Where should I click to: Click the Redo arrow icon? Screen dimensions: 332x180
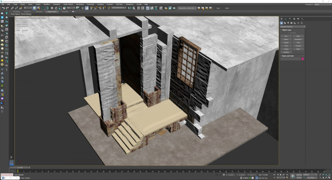tap(7, 8)
